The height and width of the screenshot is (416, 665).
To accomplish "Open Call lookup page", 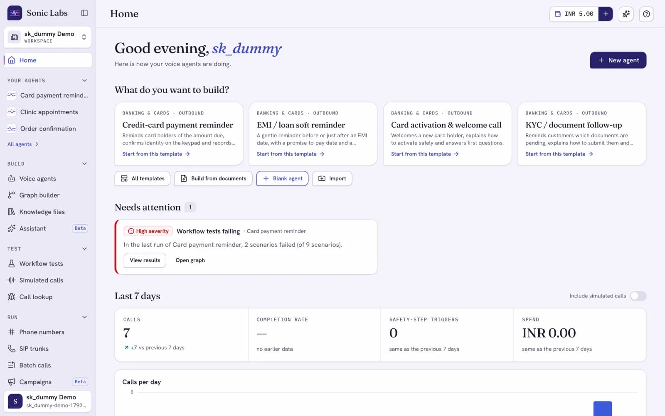I will tap(48, 297).
